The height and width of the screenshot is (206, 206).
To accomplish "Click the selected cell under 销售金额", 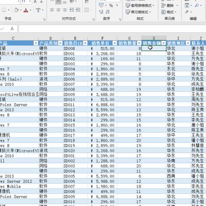I will (154, 48).
